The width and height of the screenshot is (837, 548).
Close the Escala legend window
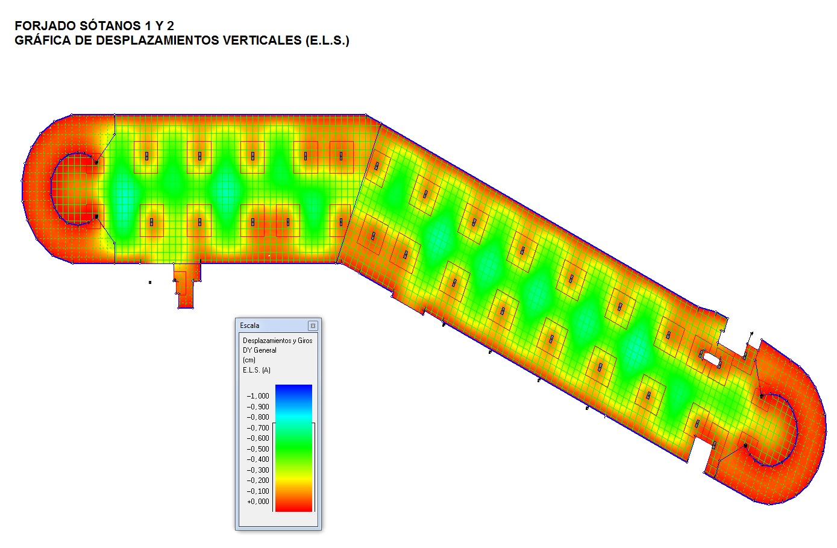[312, 326]
